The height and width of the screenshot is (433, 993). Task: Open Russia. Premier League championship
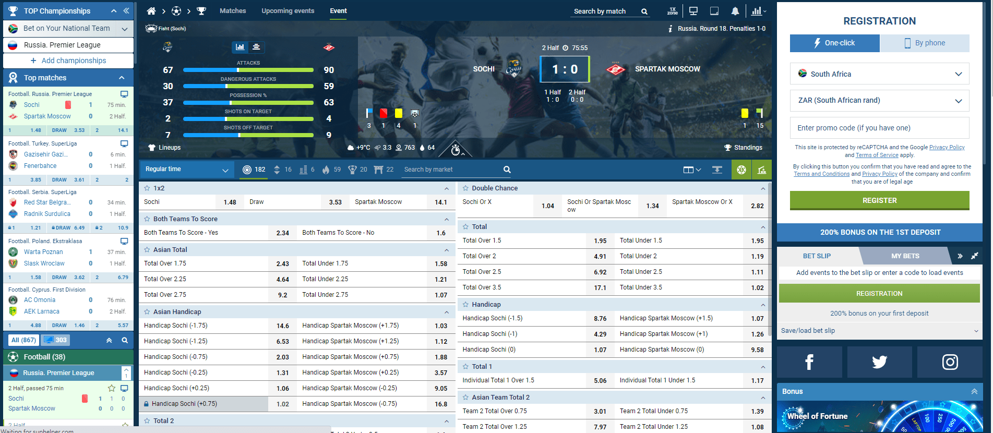68,45
